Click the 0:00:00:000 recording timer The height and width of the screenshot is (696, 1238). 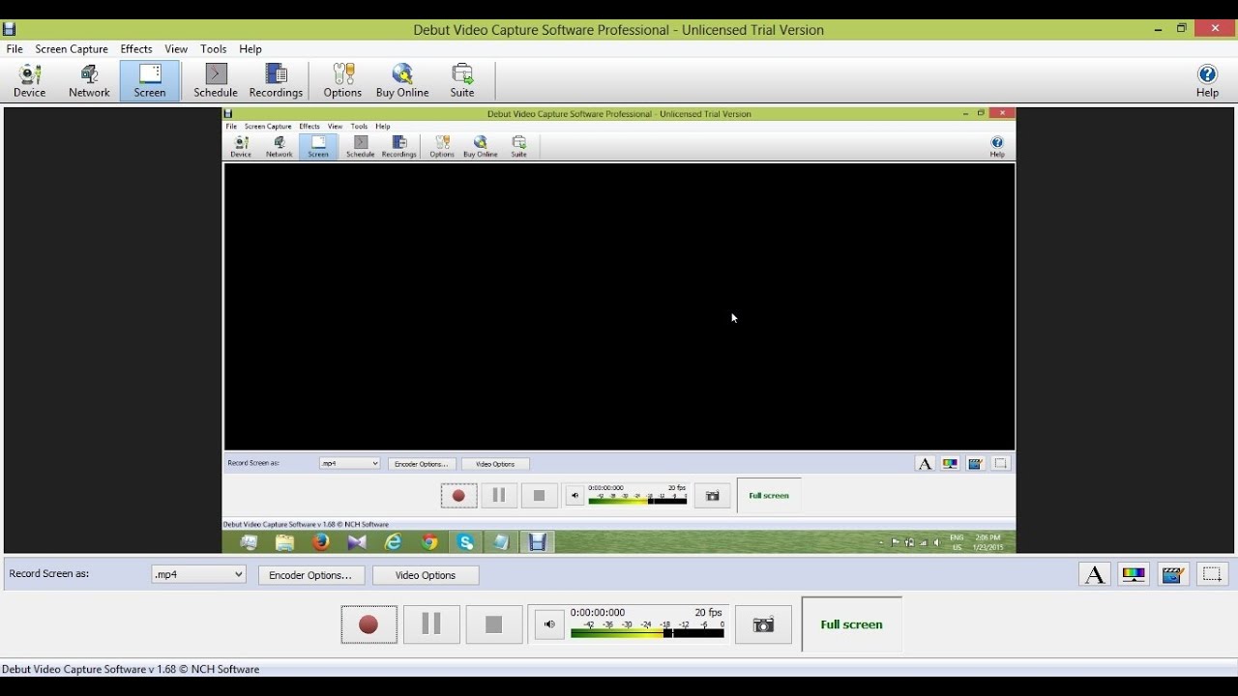pos(598,613)
